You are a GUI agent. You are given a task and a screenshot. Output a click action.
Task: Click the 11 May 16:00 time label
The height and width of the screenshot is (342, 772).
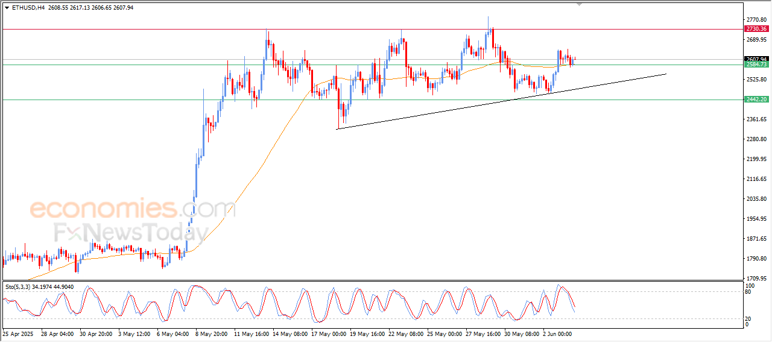click(251, 334)
